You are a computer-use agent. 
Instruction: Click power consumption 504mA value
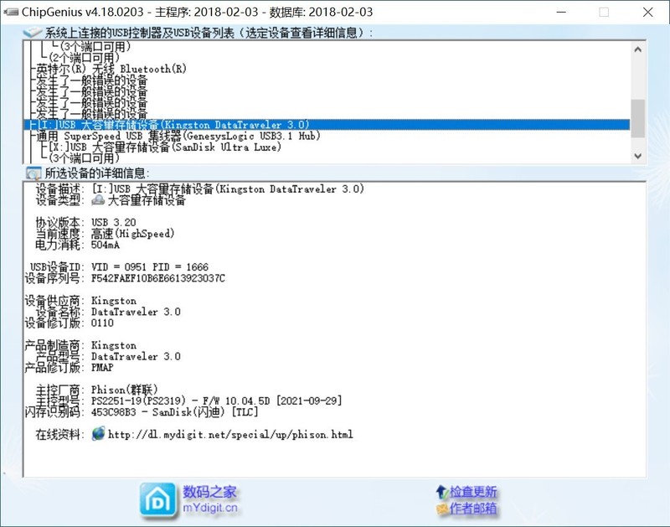(106, 245)
